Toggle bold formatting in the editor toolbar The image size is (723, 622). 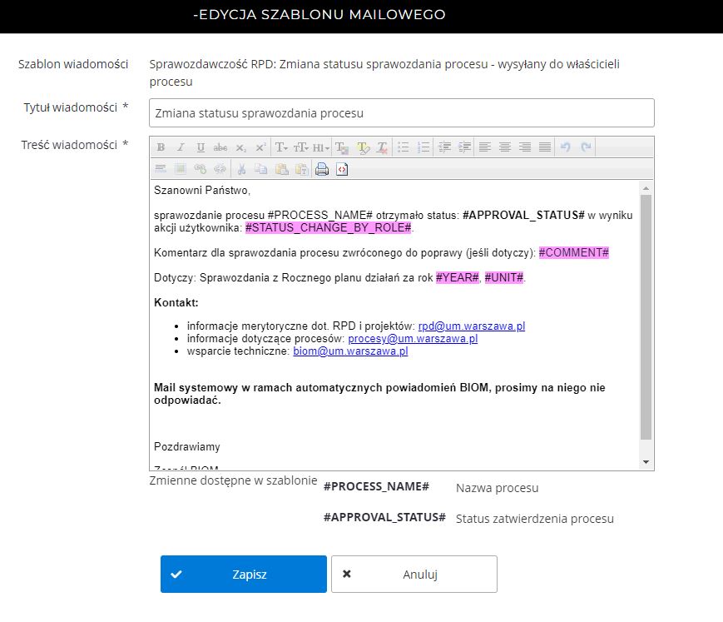pos(161,147)
